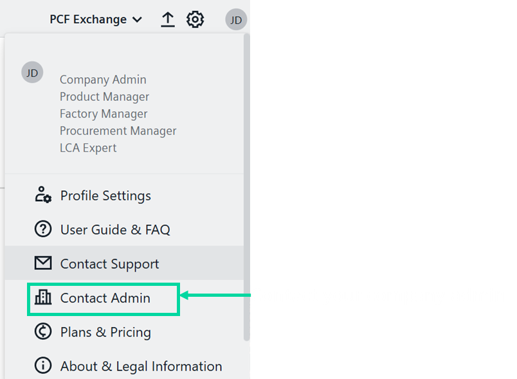Click the Company Admin role text
517x379 pixels.
point(103,80)
